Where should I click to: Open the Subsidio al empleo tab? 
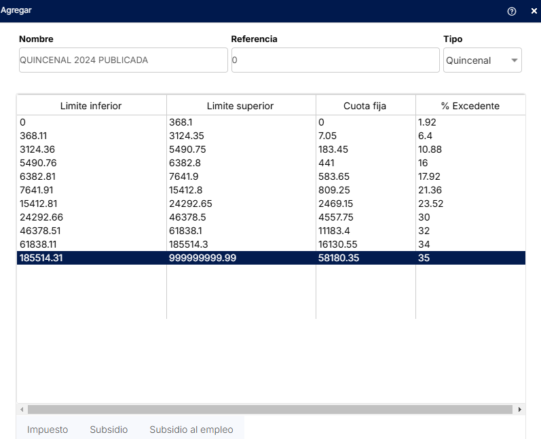click(x=191, y=430)
